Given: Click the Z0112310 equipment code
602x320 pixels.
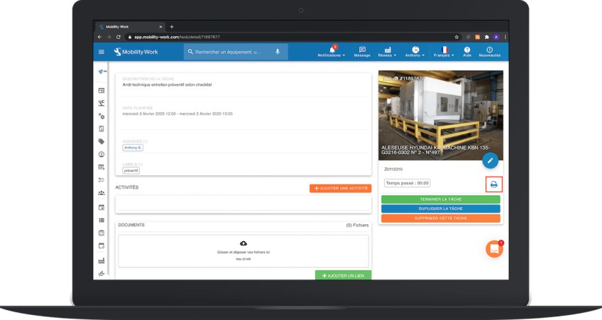Looking at the screenshot, I should 393,169.
